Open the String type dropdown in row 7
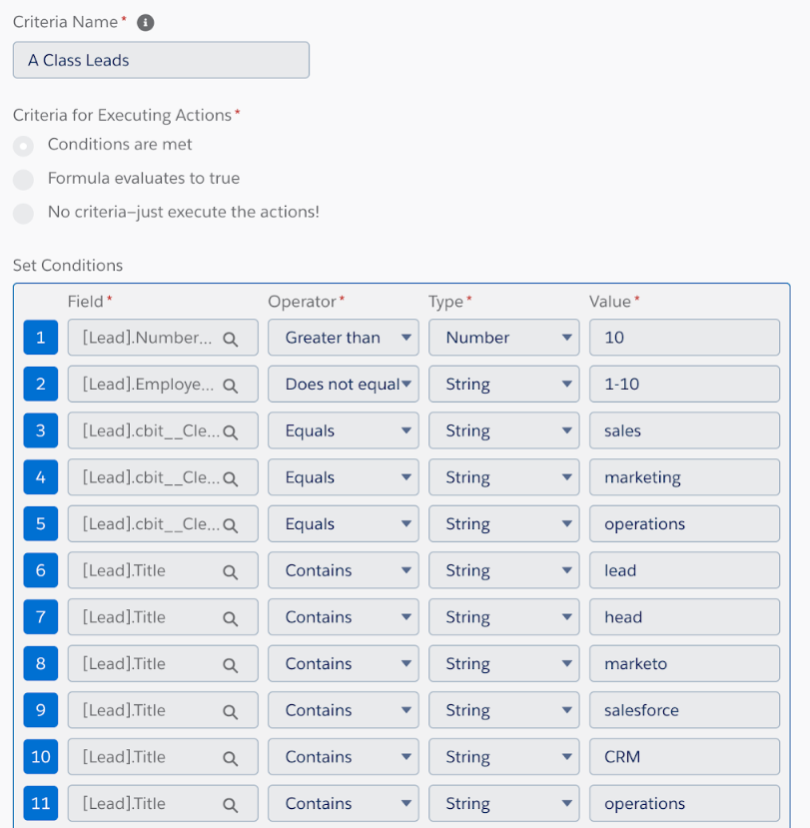 click(x=503, y=617)
